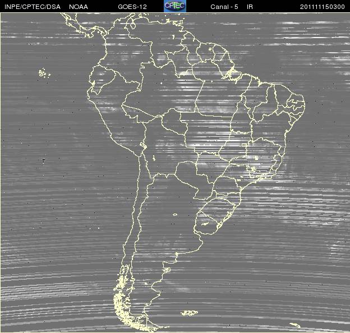Image resolution: width=350 pixels, height=333 pixels.
Task: Click the 201111150300 timestamp
Action: pyautogui.click(x=323, y=7)
